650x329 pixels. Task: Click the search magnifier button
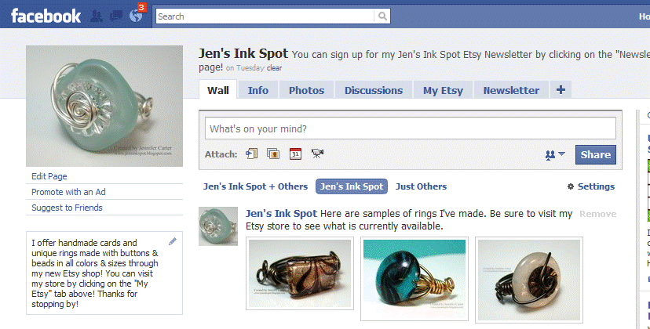[x=382, y=16]
